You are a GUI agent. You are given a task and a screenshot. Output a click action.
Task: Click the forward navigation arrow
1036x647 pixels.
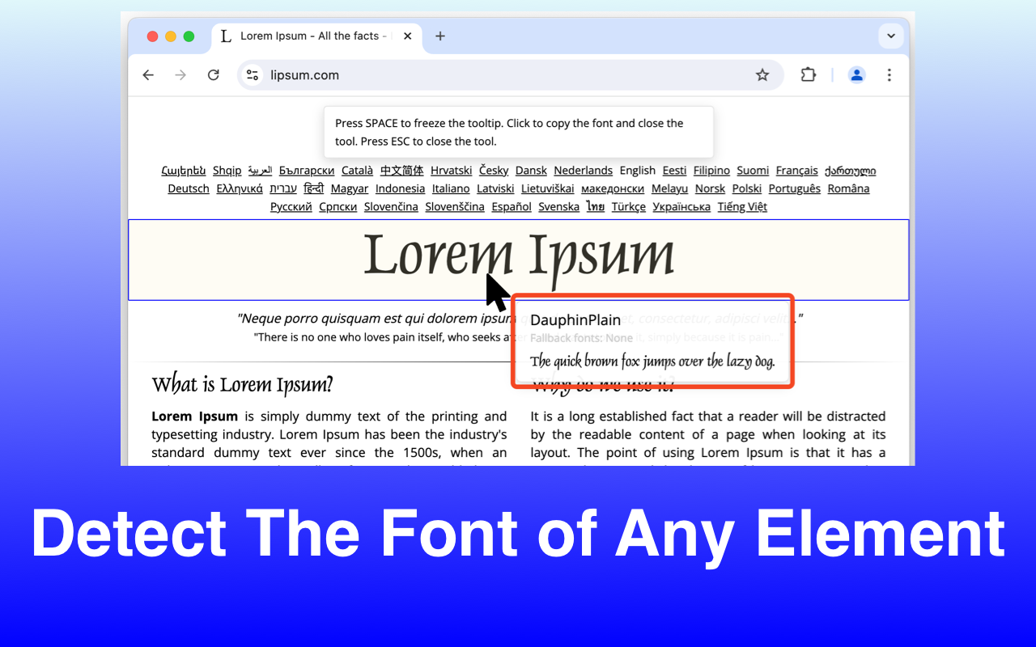coord(180,75)
